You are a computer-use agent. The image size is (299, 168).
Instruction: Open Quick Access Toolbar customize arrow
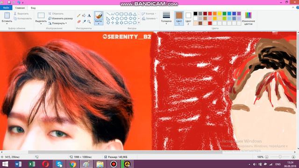pos(23,3)
